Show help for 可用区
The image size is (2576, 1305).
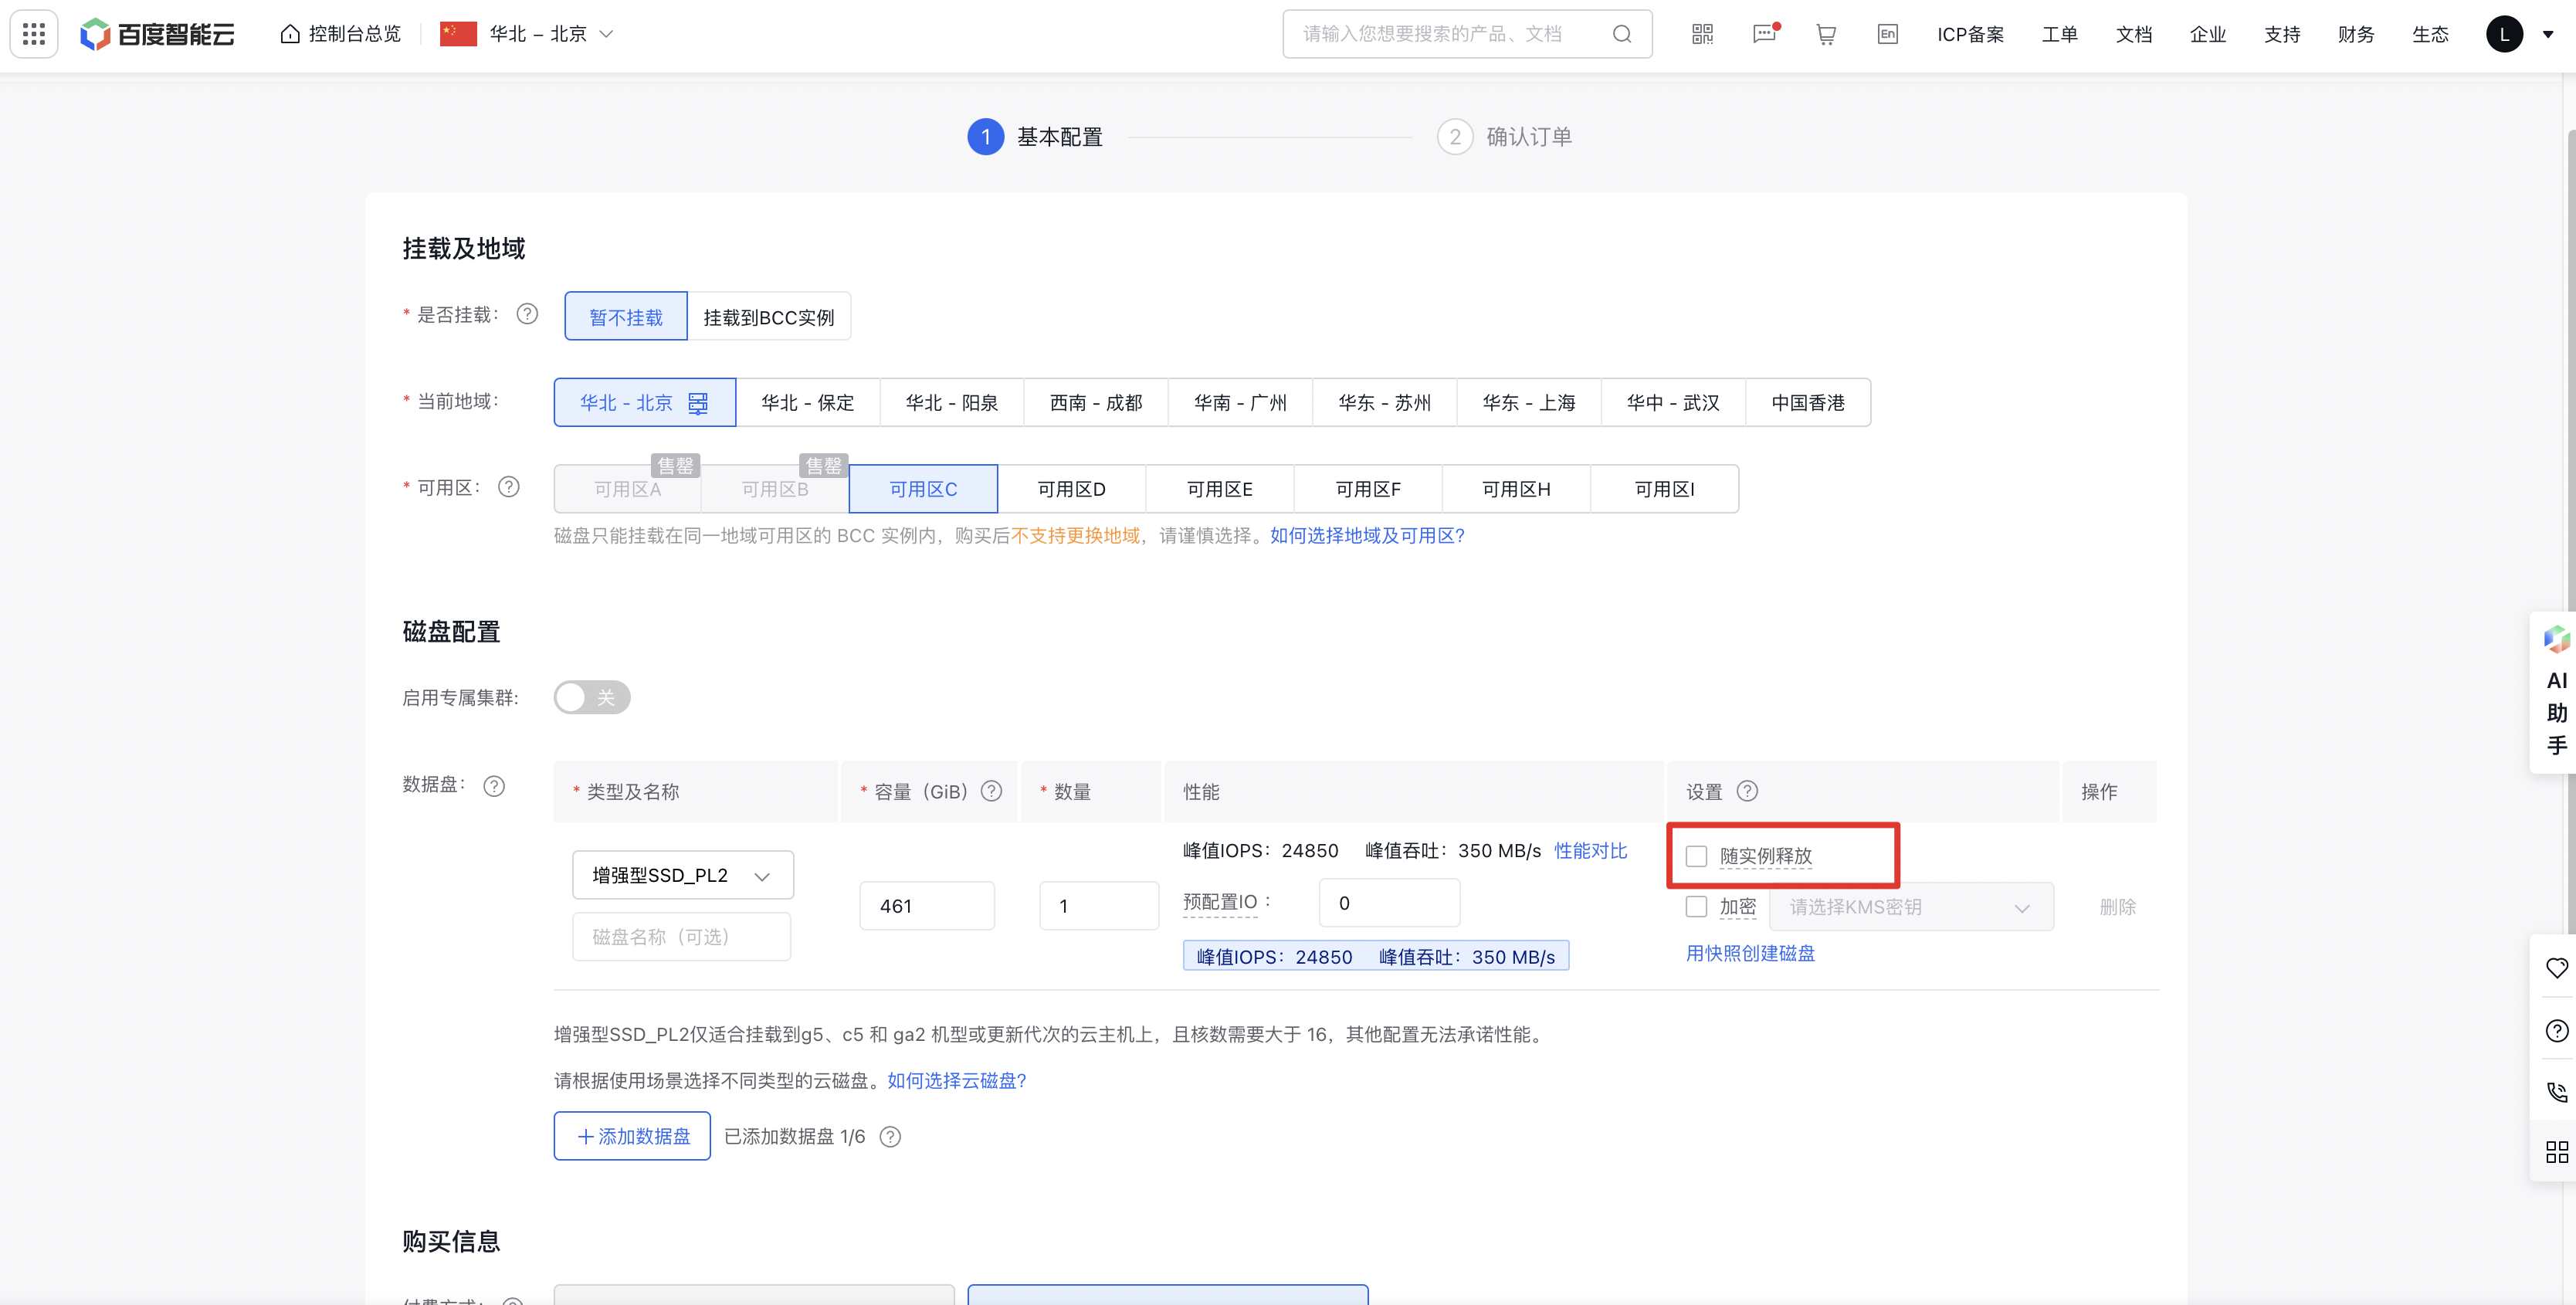tap(509, 487)
